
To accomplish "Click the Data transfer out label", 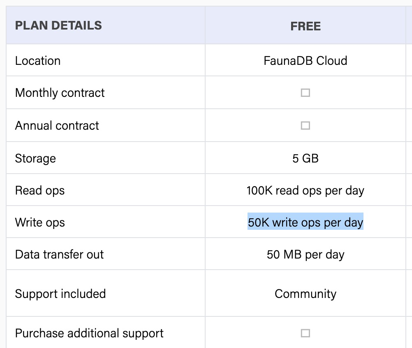I will (59, 254).
